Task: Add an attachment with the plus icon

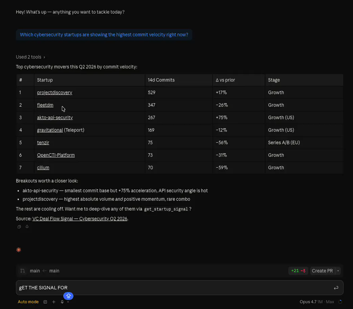Action: click(53, 302)
